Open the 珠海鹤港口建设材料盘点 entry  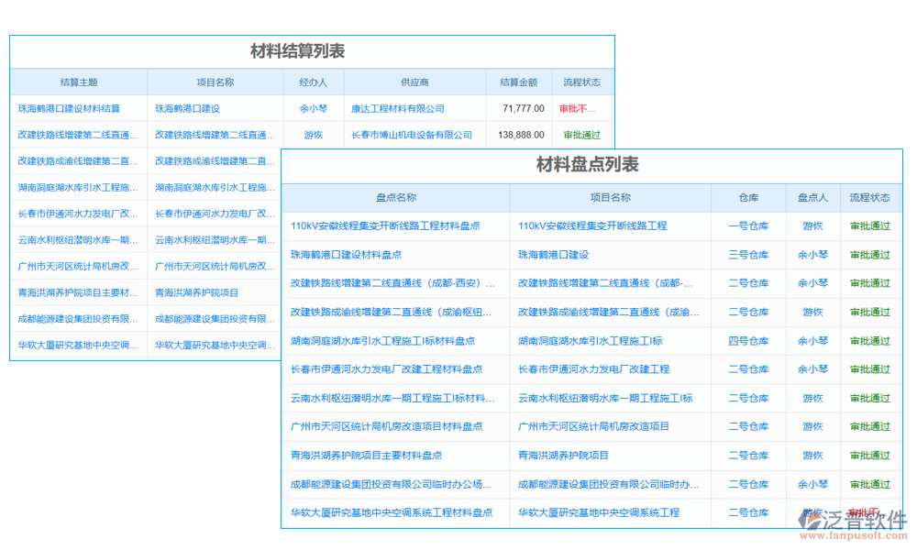click(x=346, y=255)
